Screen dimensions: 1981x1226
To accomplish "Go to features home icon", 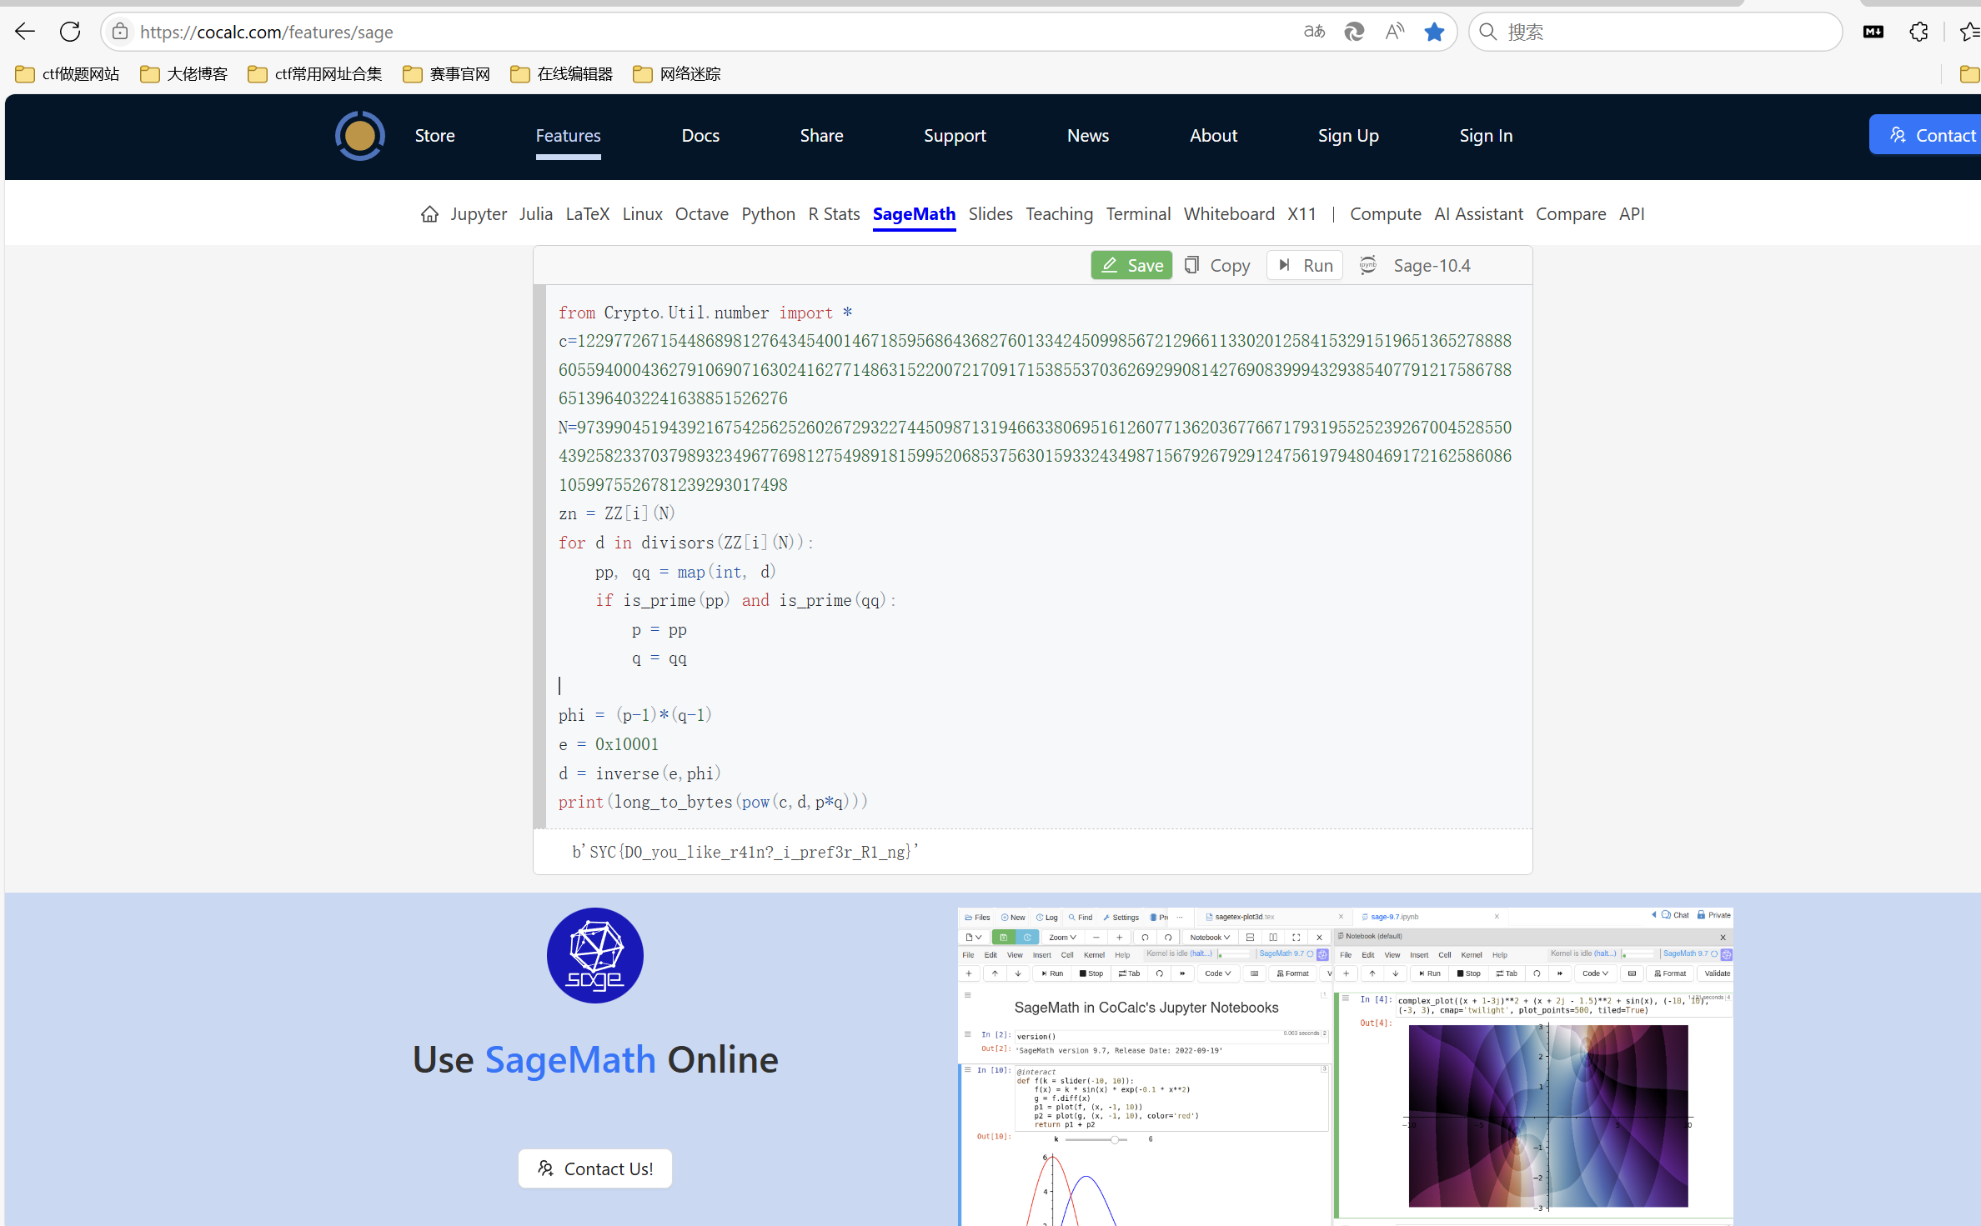I will pyautogui.click(x=429, y=214).
